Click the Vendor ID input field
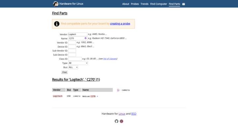238x134 pixels. 72,42
